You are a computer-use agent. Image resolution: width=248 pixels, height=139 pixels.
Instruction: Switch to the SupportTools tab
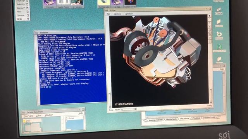[x=209, y=118]
